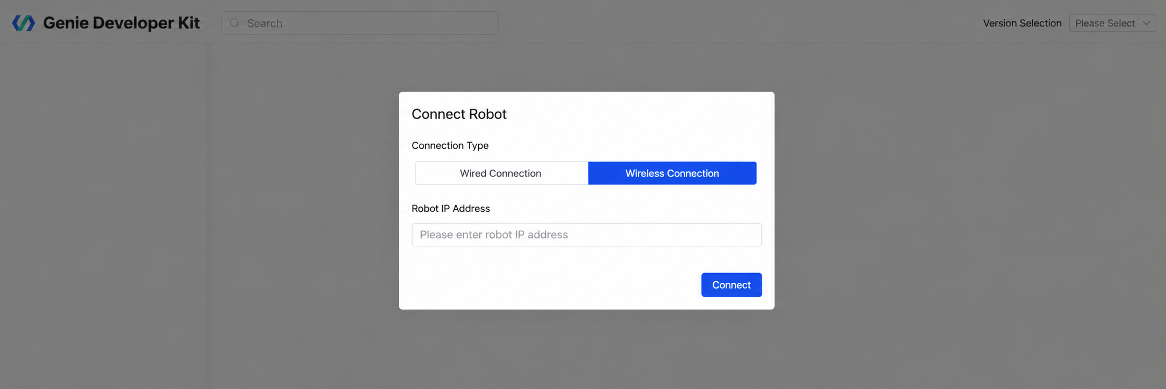
Task: Focus the Robot IP address field
Action: pos(587,235)
